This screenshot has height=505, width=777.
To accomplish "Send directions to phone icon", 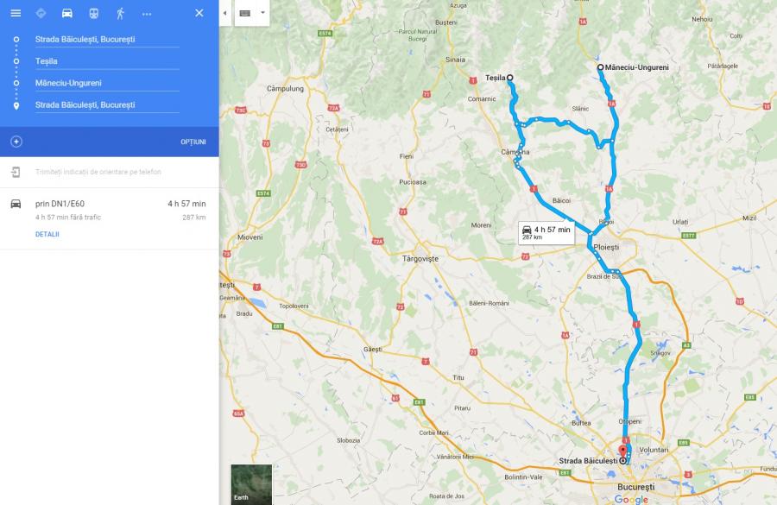I will (16, 172).
